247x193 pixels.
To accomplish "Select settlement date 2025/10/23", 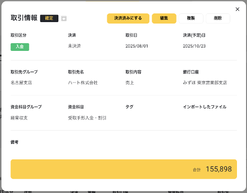I will coord(194,46).
